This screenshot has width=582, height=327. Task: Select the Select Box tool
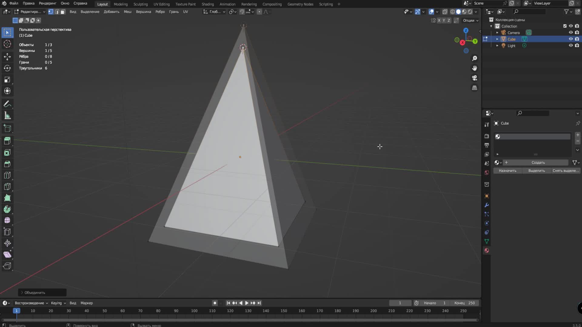pyautogui.click(x=7, y=32)
